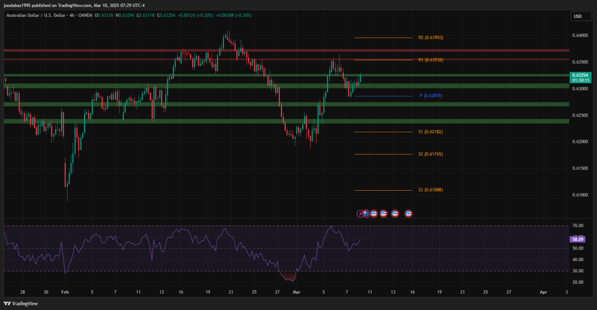Select the top dark red resistance zone
This screenshot has height=310, width=597.
[279, 51]
